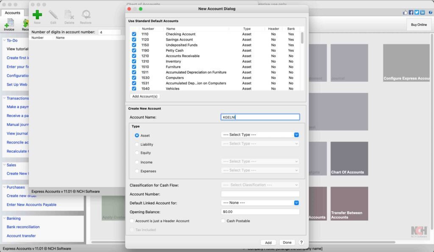Screen dimensions: 434x252
Task: Switch to the Accounts tab
Action: [12, 13]
